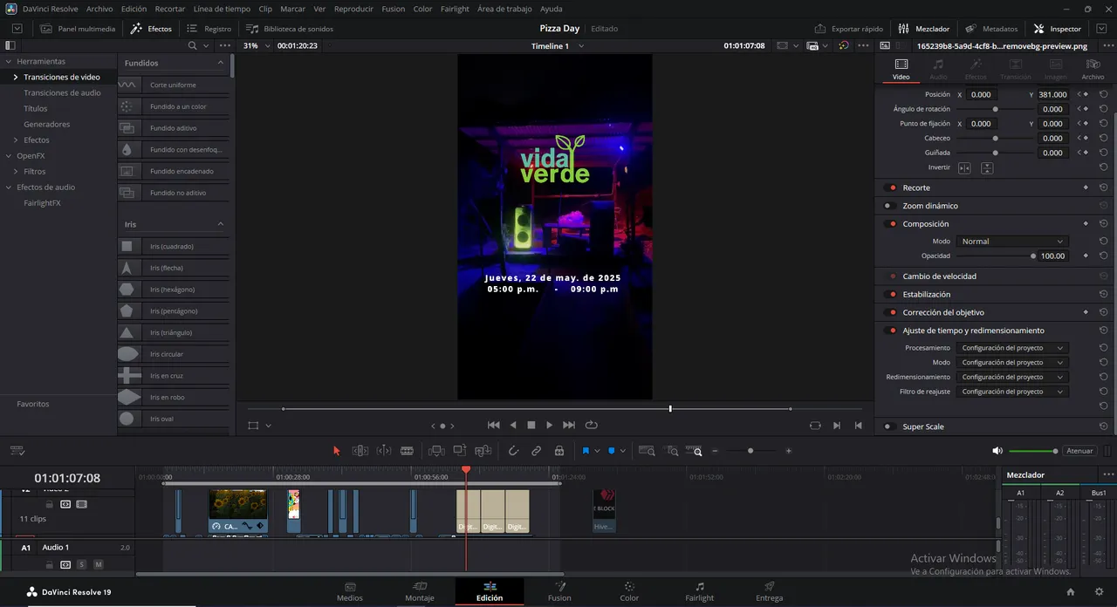
Task: Solo the Audio 1 track
Action: 82,564
